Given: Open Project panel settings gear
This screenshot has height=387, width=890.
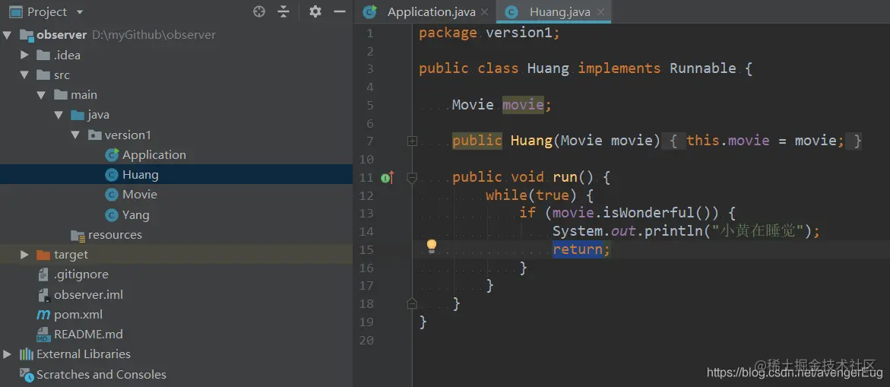Looking at the screenshot, I should [315, 11].
